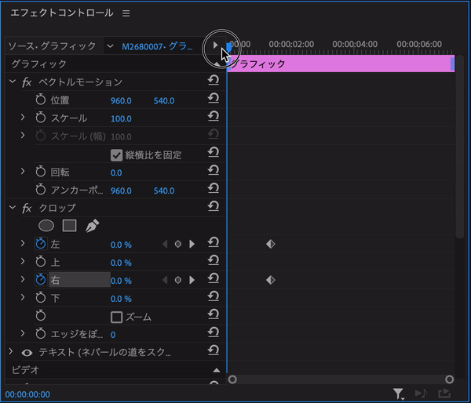The height and width of the screenshot is (403, 471).
Task: Toggle 縦横比を固定 checkbox
Action: [116, 155]
